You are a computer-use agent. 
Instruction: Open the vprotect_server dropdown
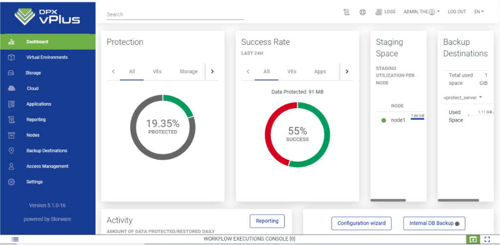tap(463, 98)
